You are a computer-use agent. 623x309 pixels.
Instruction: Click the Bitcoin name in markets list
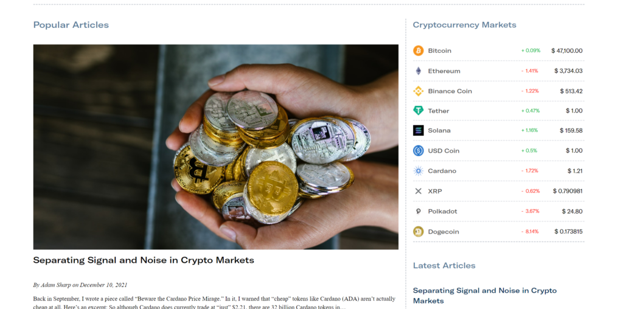tap(439, 51)
